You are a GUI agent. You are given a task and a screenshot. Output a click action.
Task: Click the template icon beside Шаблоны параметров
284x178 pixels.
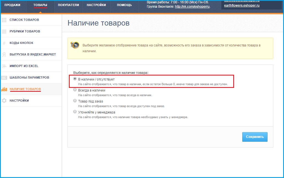(x=4, y=78)
